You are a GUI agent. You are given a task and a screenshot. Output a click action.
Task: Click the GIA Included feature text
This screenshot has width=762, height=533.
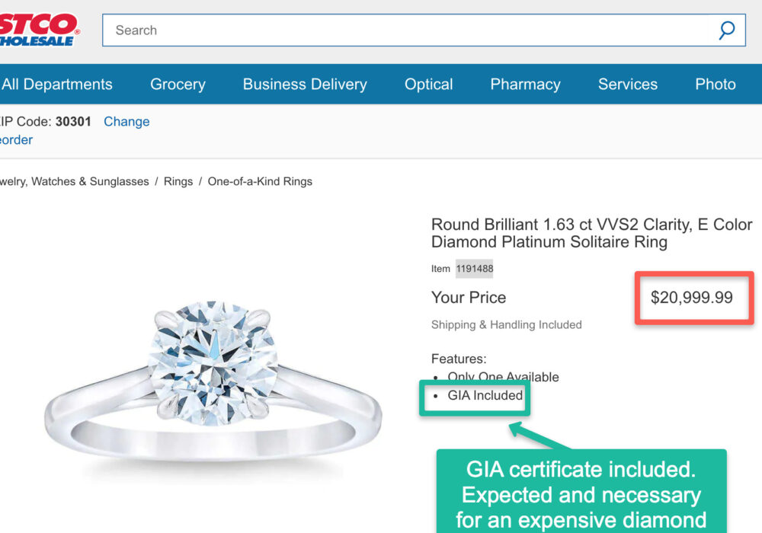coord(485,396)
